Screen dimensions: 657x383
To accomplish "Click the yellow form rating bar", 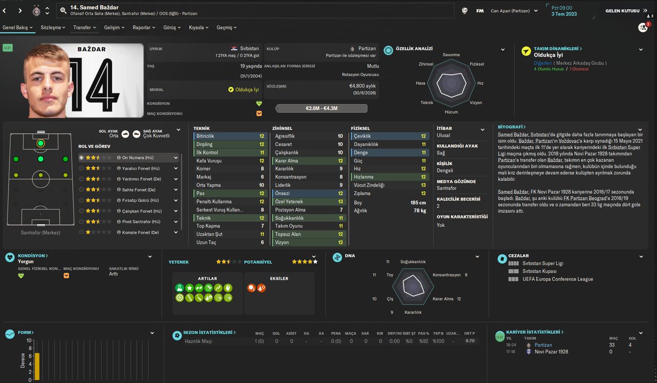I will pos(37,367).
